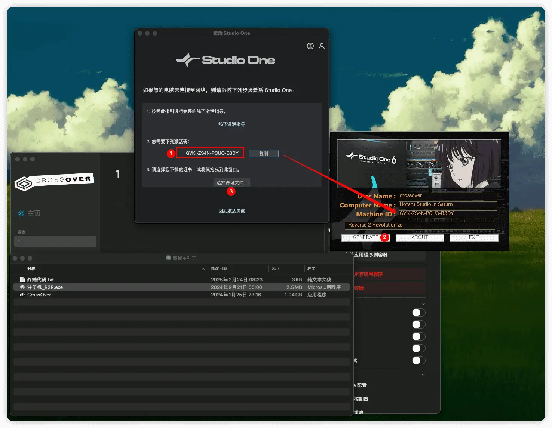This screenshot has width=552, height=428.
Task: Expand the lower chevron in the settings panel
Action: tap(423, 374)
